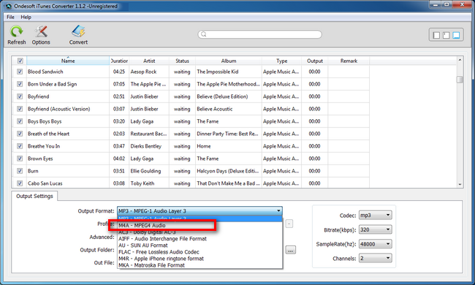
Task: Choose AC3 - Dolby Digital AC-3 option
Action: click(200, 232)
